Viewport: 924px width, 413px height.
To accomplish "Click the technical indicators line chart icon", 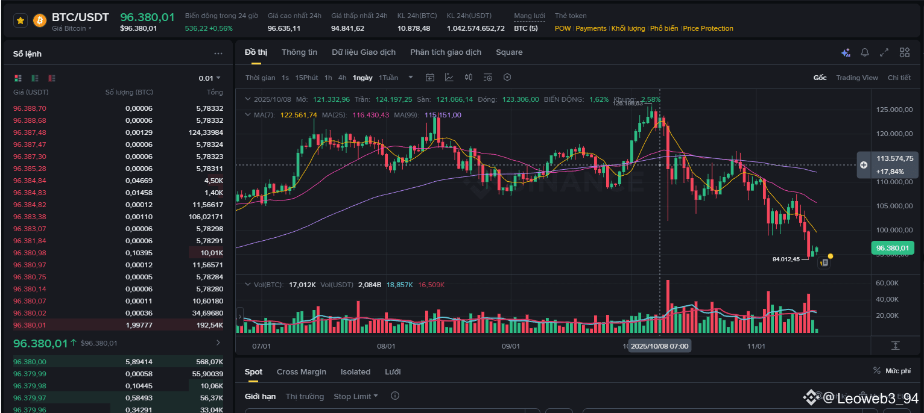I will tap(449, 77).
